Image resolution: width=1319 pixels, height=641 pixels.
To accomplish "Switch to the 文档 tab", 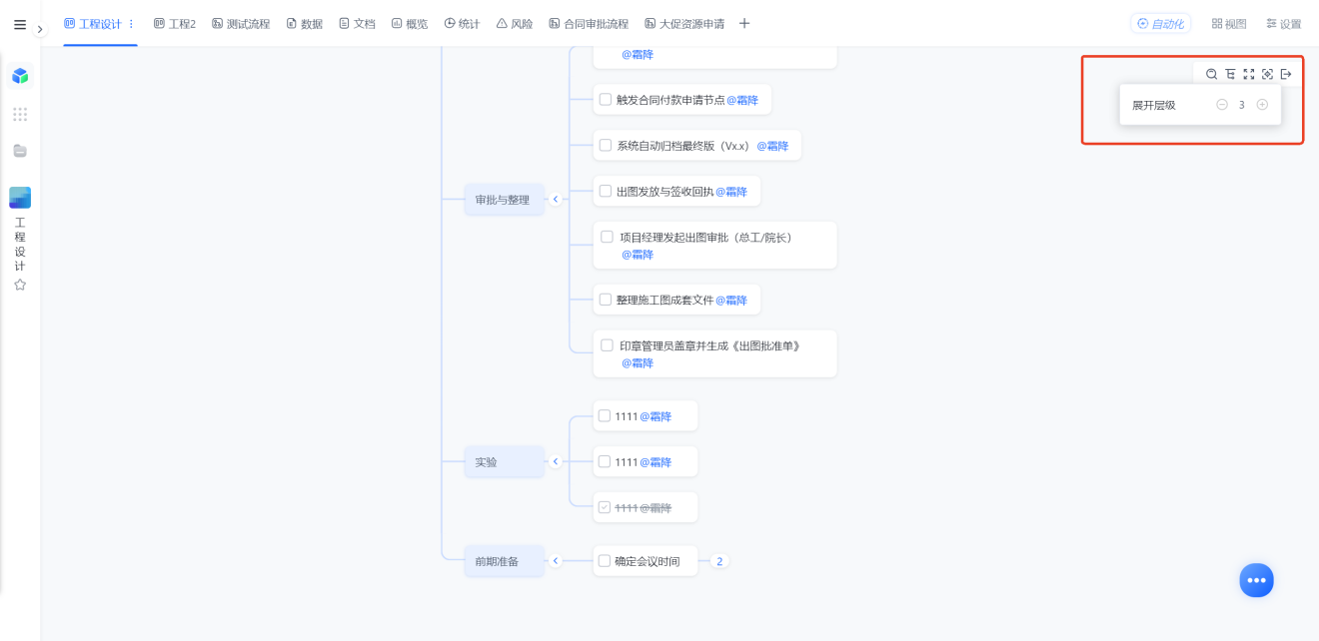I will (358, 24).
